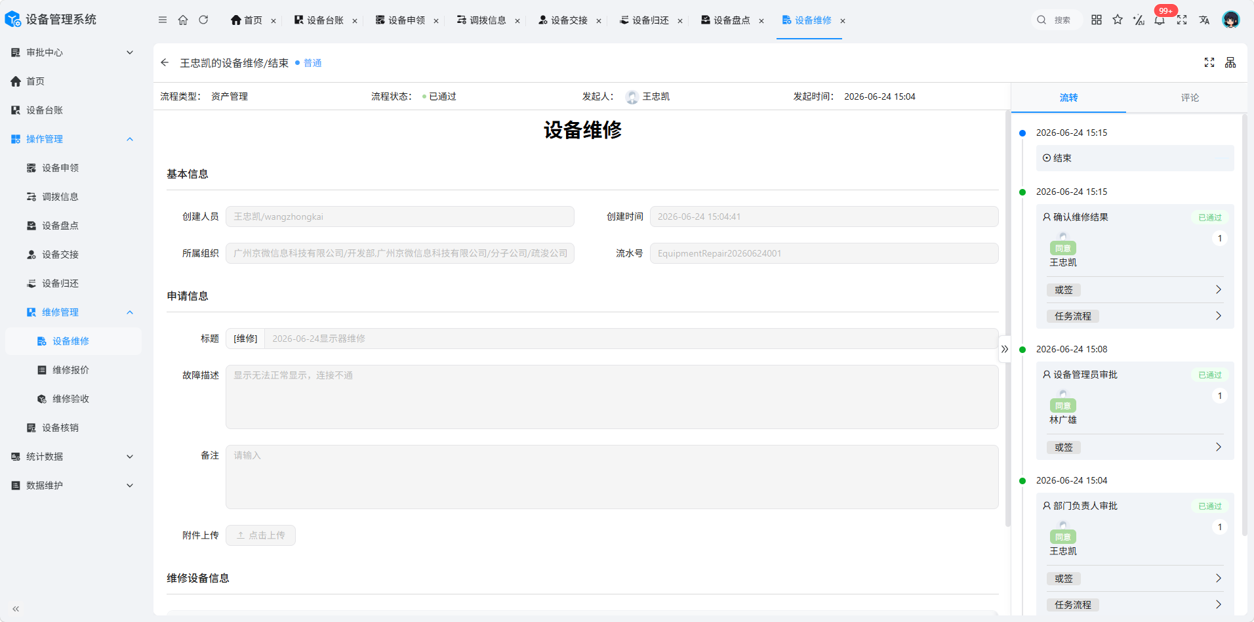The height and width of the screenshot is (622, 1254).
Task: Toggle the hamburger menu icon in top bar
Action: click(x=163, y=20)
